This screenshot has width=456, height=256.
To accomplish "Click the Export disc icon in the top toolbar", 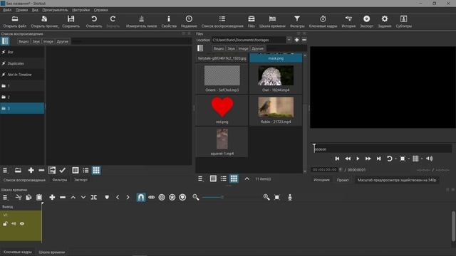I will [x=366, y=19].
